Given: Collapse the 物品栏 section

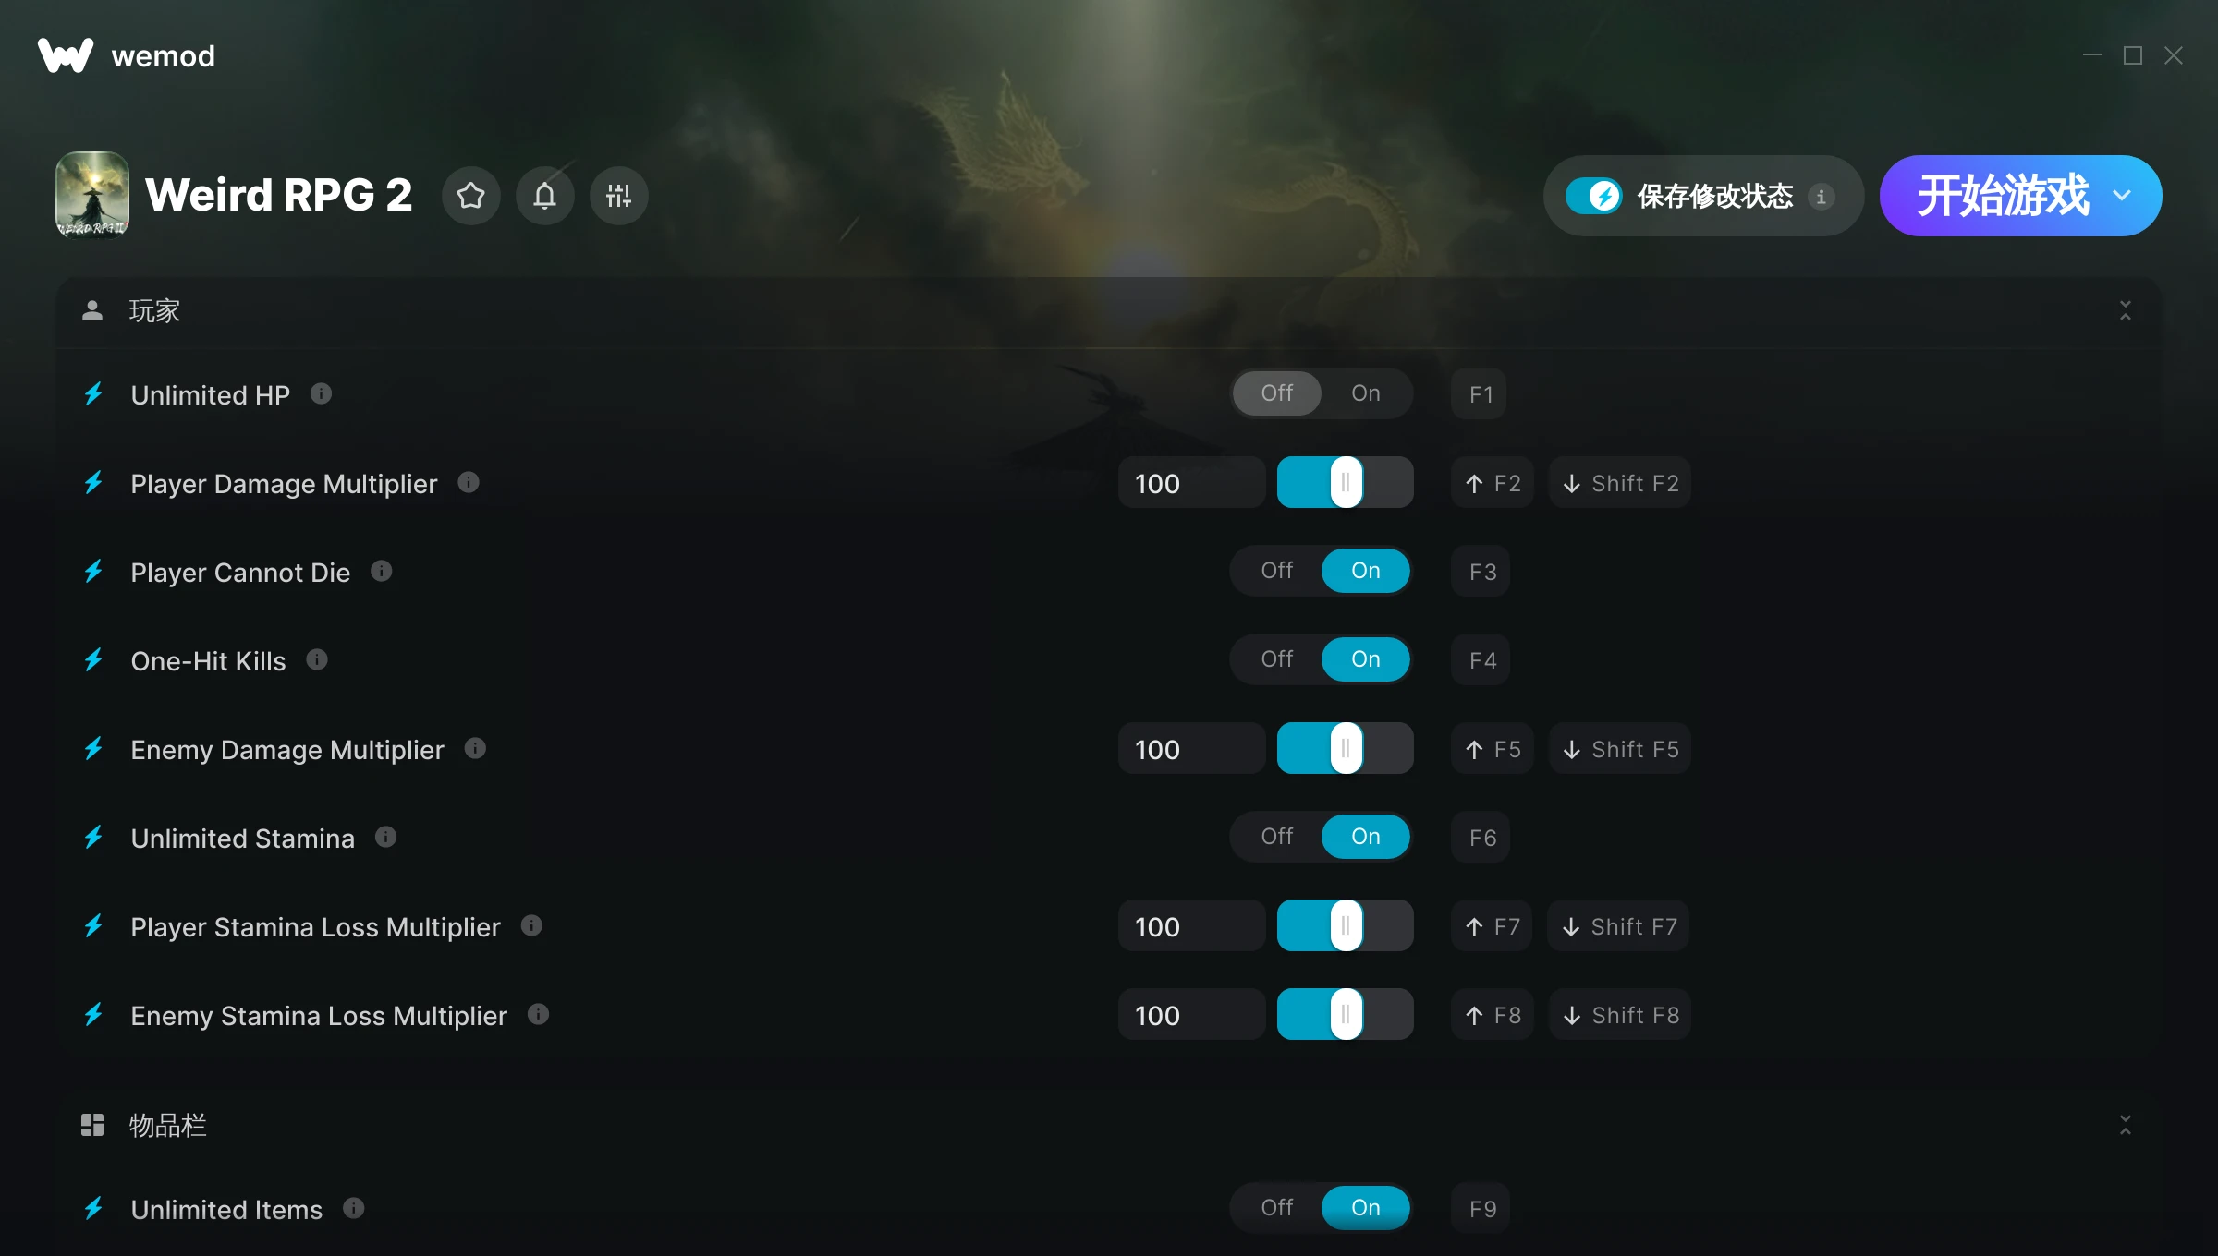Looking at the screenshot, I should click(2126, 1125).
